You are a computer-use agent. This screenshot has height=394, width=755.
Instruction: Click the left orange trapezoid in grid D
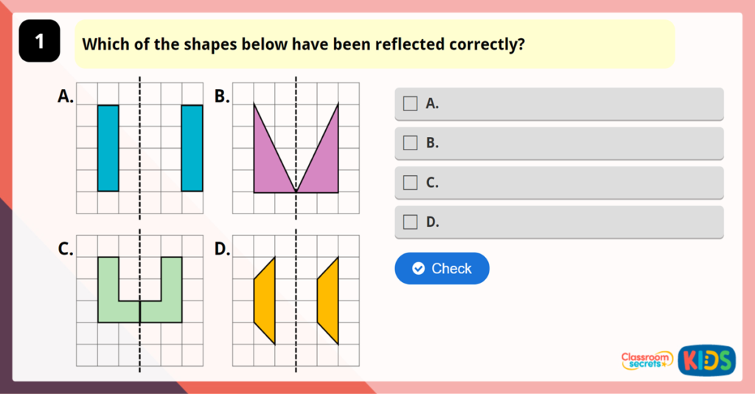[x=265, y=300]
